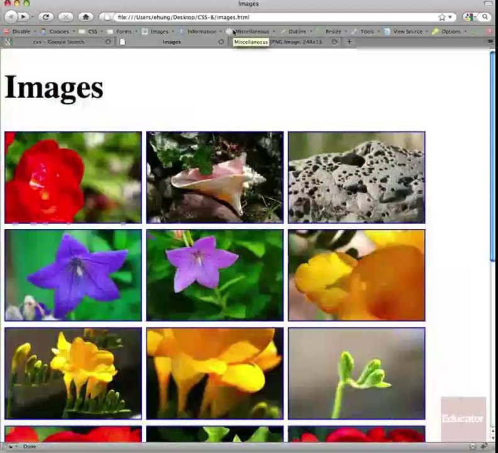Click the search magnifier icon
498x453 pixels.
(x=485, y=17)
